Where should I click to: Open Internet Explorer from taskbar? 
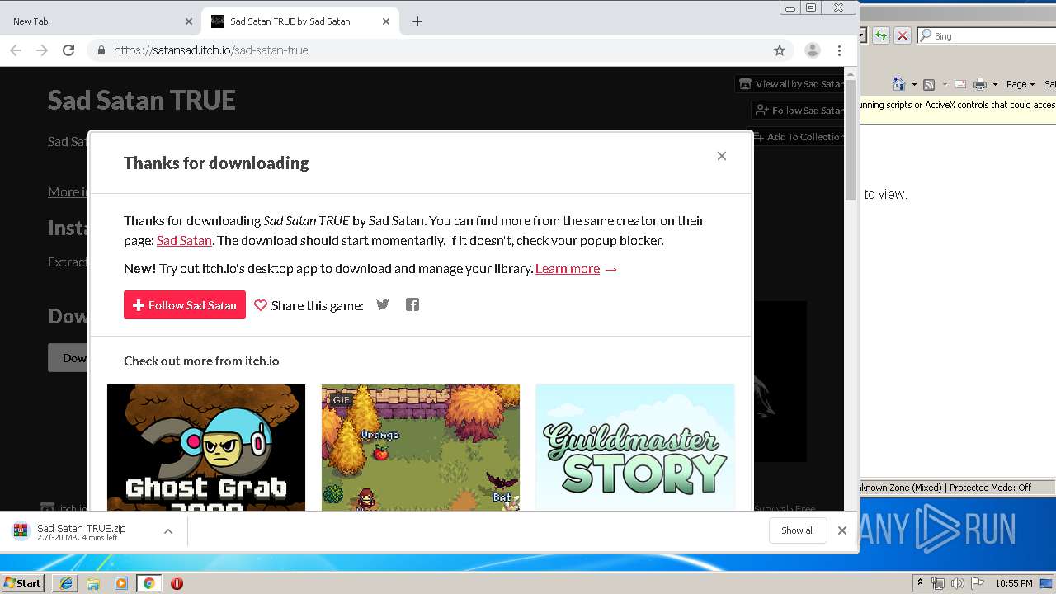[66, 583]
